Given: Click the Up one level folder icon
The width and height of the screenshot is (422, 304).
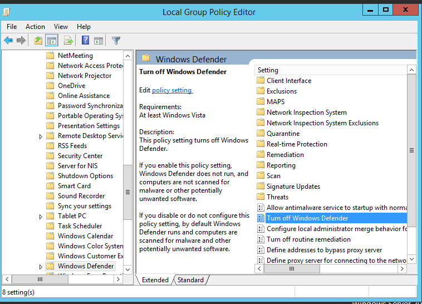Looking at the screenshot, I should tap(38, 41).
